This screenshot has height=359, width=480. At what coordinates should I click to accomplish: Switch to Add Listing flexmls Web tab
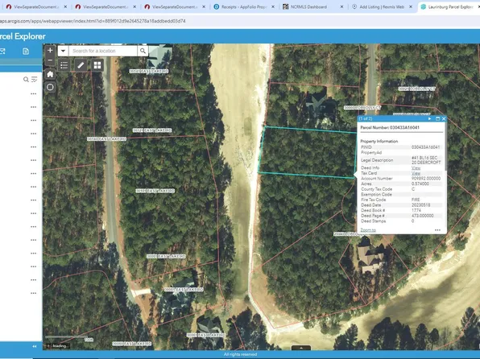tap(382, 6)
